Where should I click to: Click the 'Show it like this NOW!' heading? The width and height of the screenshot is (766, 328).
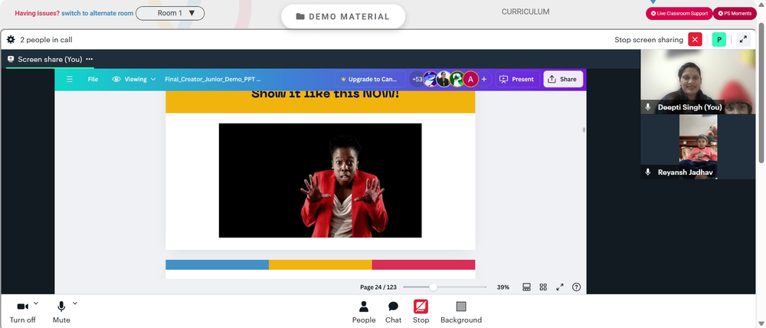pyautogui.click(x=326, y=93)
